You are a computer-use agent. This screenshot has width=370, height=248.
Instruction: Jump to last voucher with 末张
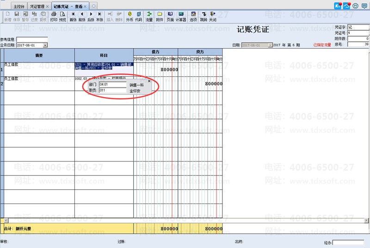coord(99,17)
